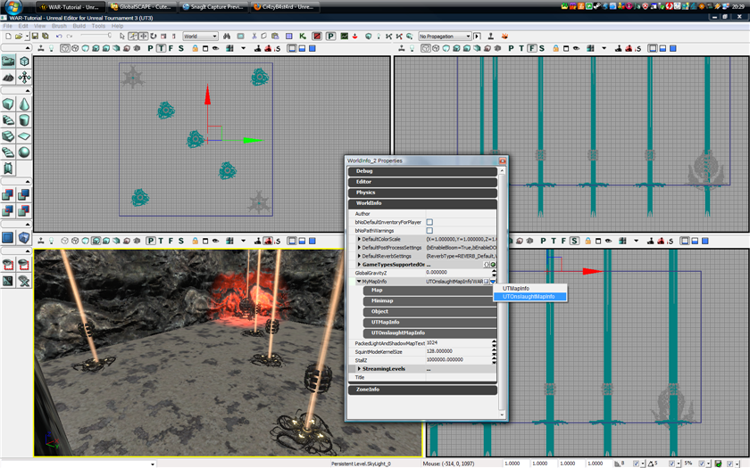
Task: Save the current map
Action: click(35, 37)
